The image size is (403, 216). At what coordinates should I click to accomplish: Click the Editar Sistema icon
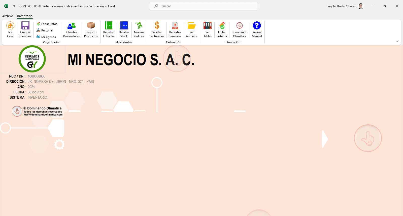coord(222,26)
